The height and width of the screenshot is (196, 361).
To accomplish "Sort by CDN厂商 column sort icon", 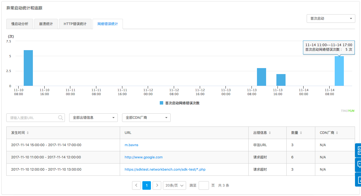I will 337,133.
